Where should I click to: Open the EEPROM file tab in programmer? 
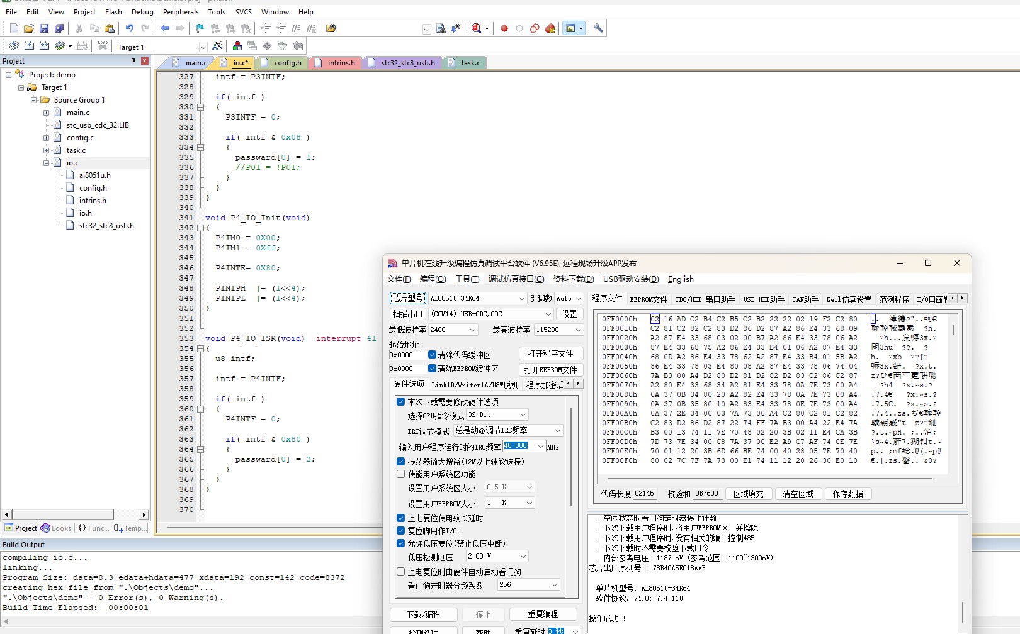coord(648,299)
